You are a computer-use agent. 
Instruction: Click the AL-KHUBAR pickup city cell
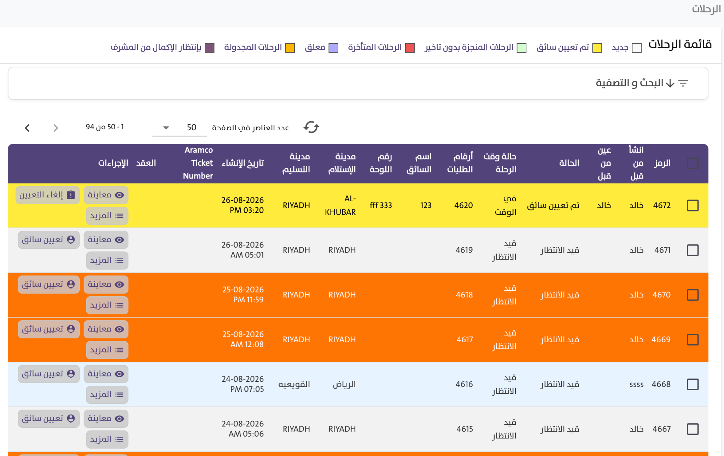(340, 205)
